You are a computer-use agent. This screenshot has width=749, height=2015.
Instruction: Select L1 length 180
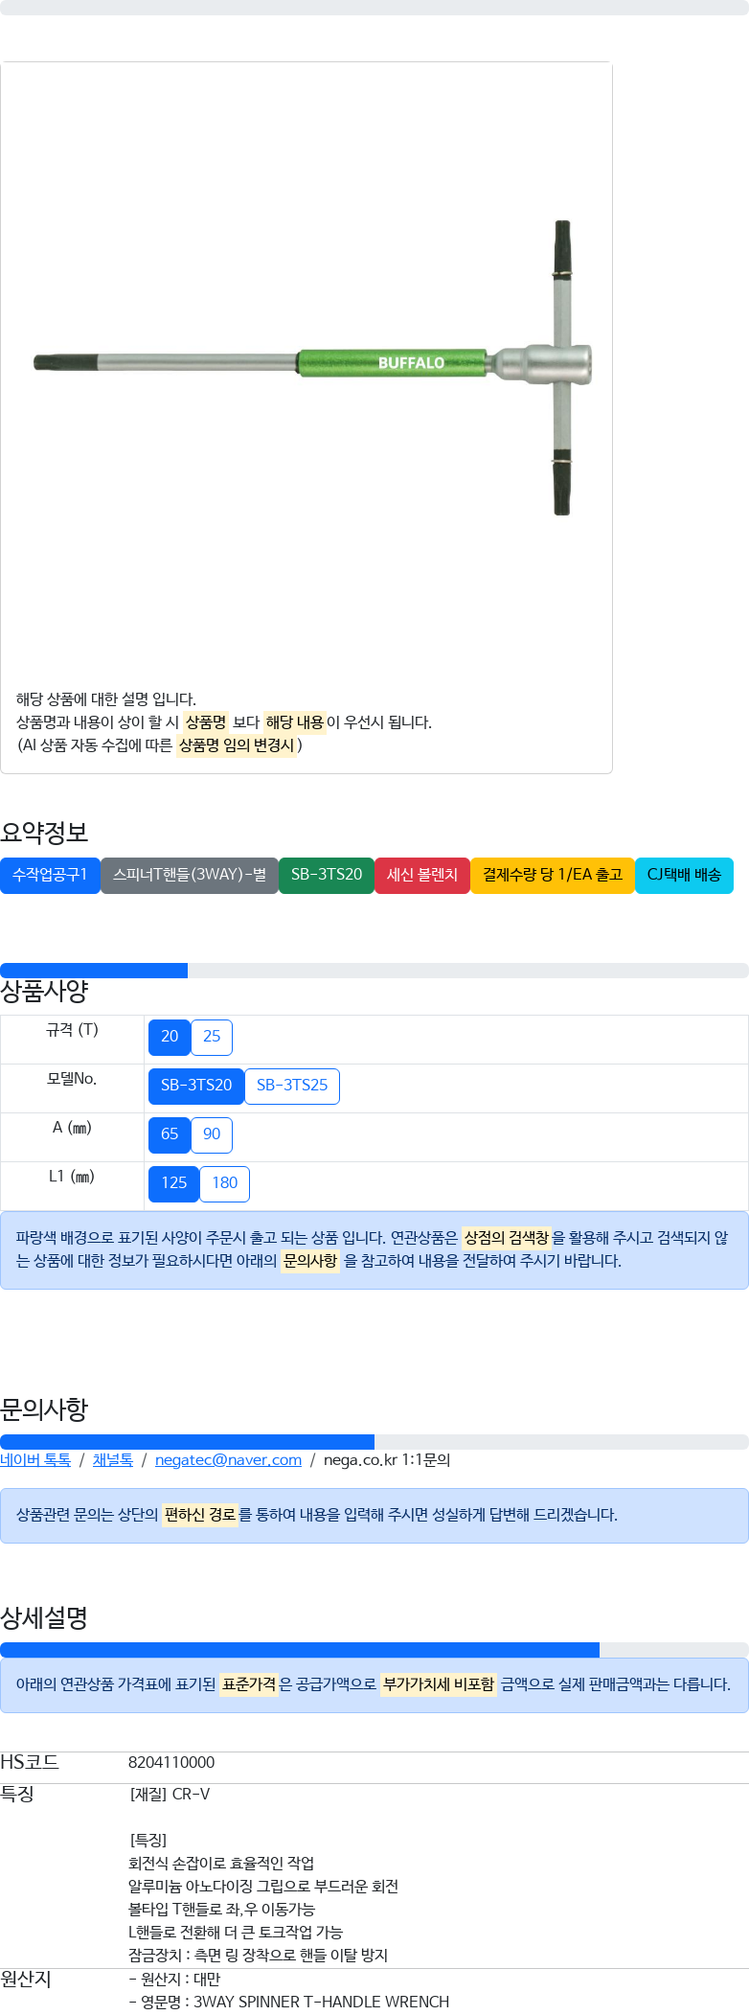225,1183
